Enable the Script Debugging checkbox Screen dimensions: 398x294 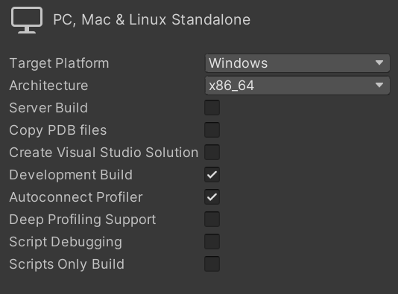coord(212,242)
